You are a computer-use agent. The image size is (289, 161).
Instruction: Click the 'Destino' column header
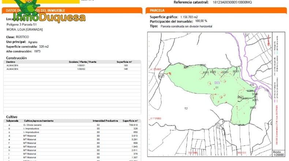click(11, 62)
